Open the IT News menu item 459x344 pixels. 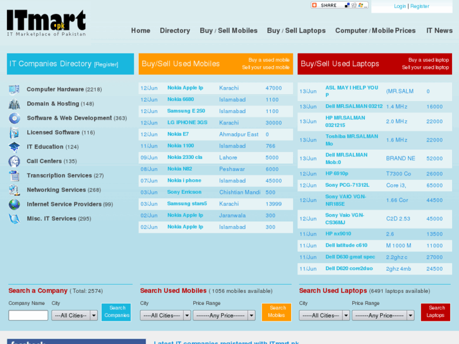(439, 30)
